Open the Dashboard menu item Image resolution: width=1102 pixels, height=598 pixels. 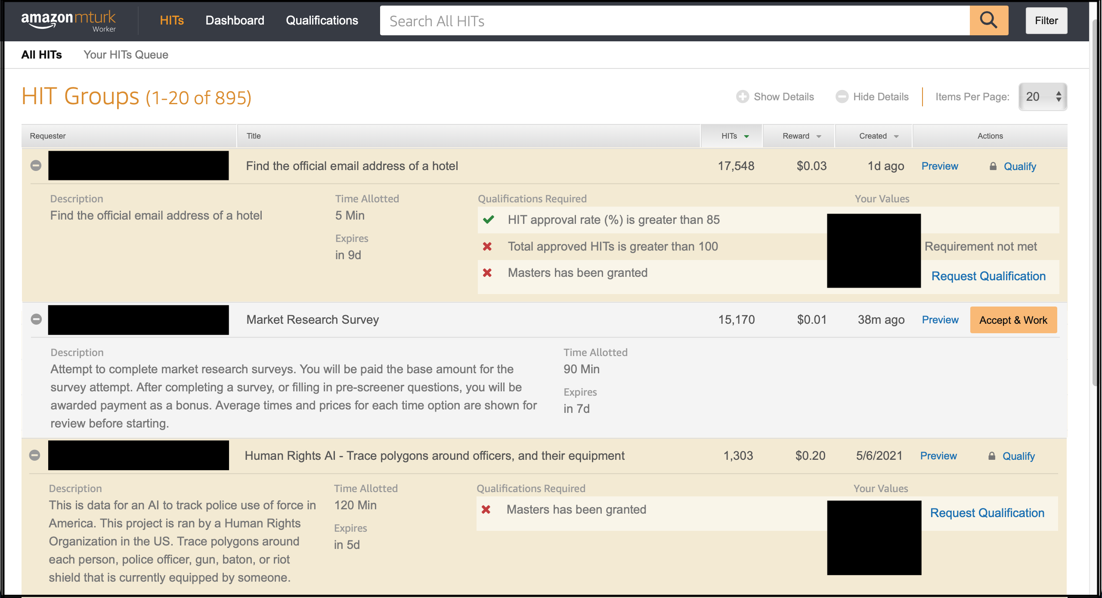coord(235,20)
